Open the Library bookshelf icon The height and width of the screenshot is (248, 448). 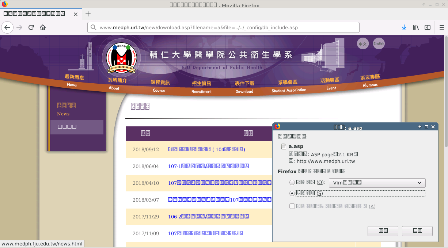click(416, 27)
